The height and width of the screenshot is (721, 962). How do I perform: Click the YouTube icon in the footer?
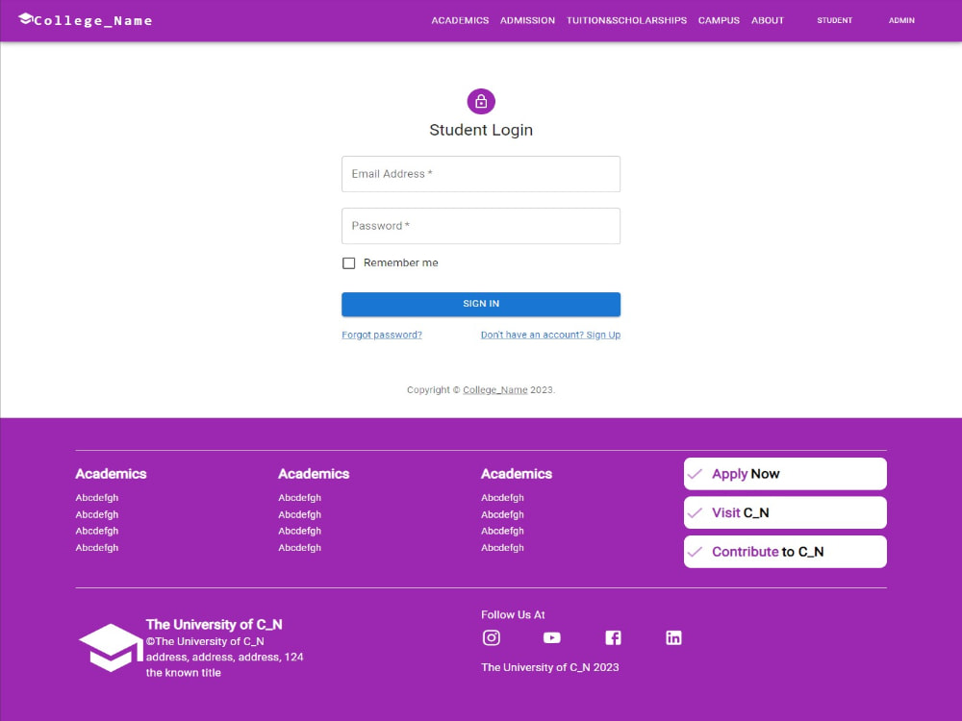pos(552,637)
